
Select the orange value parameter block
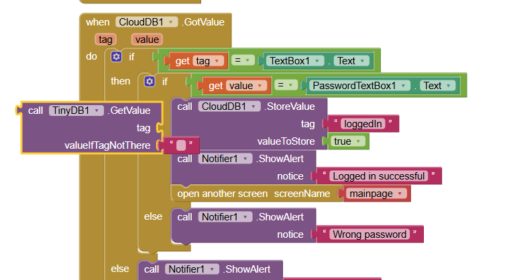pyautogui.click(x=146, y=40)
